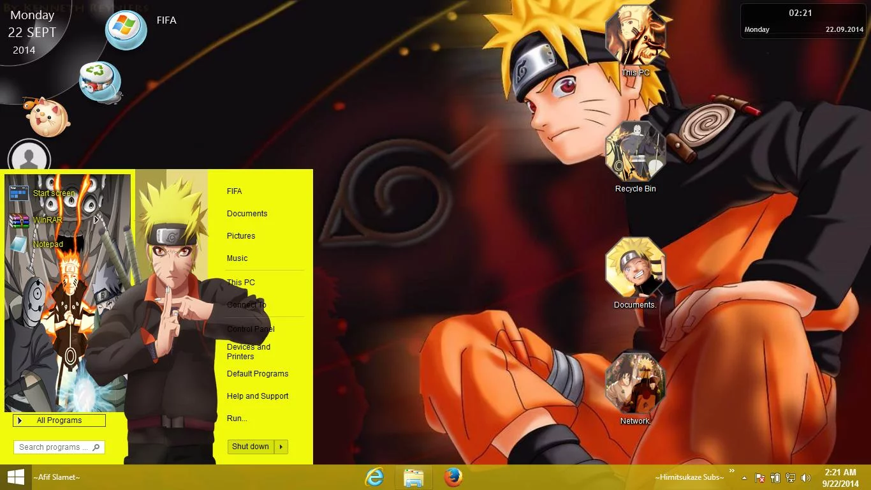
Task: Open Documents from the start menu
Action: pos(247,214)
